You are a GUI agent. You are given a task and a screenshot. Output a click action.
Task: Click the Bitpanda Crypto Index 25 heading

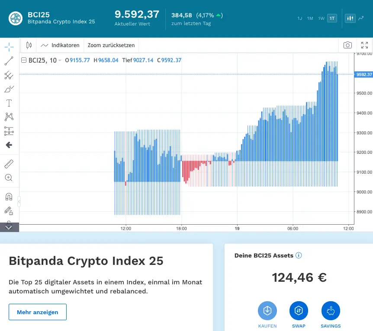point(86,261)
